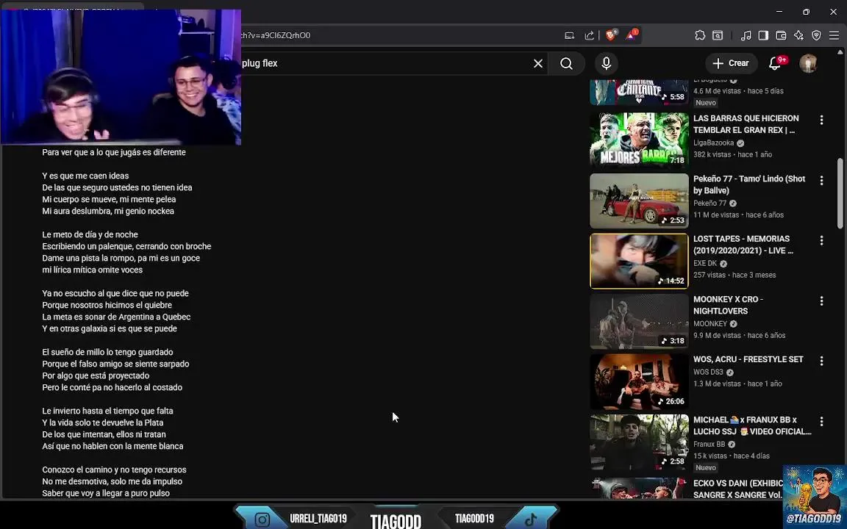Open the YouTube account avatar menu

coord(808,63)
